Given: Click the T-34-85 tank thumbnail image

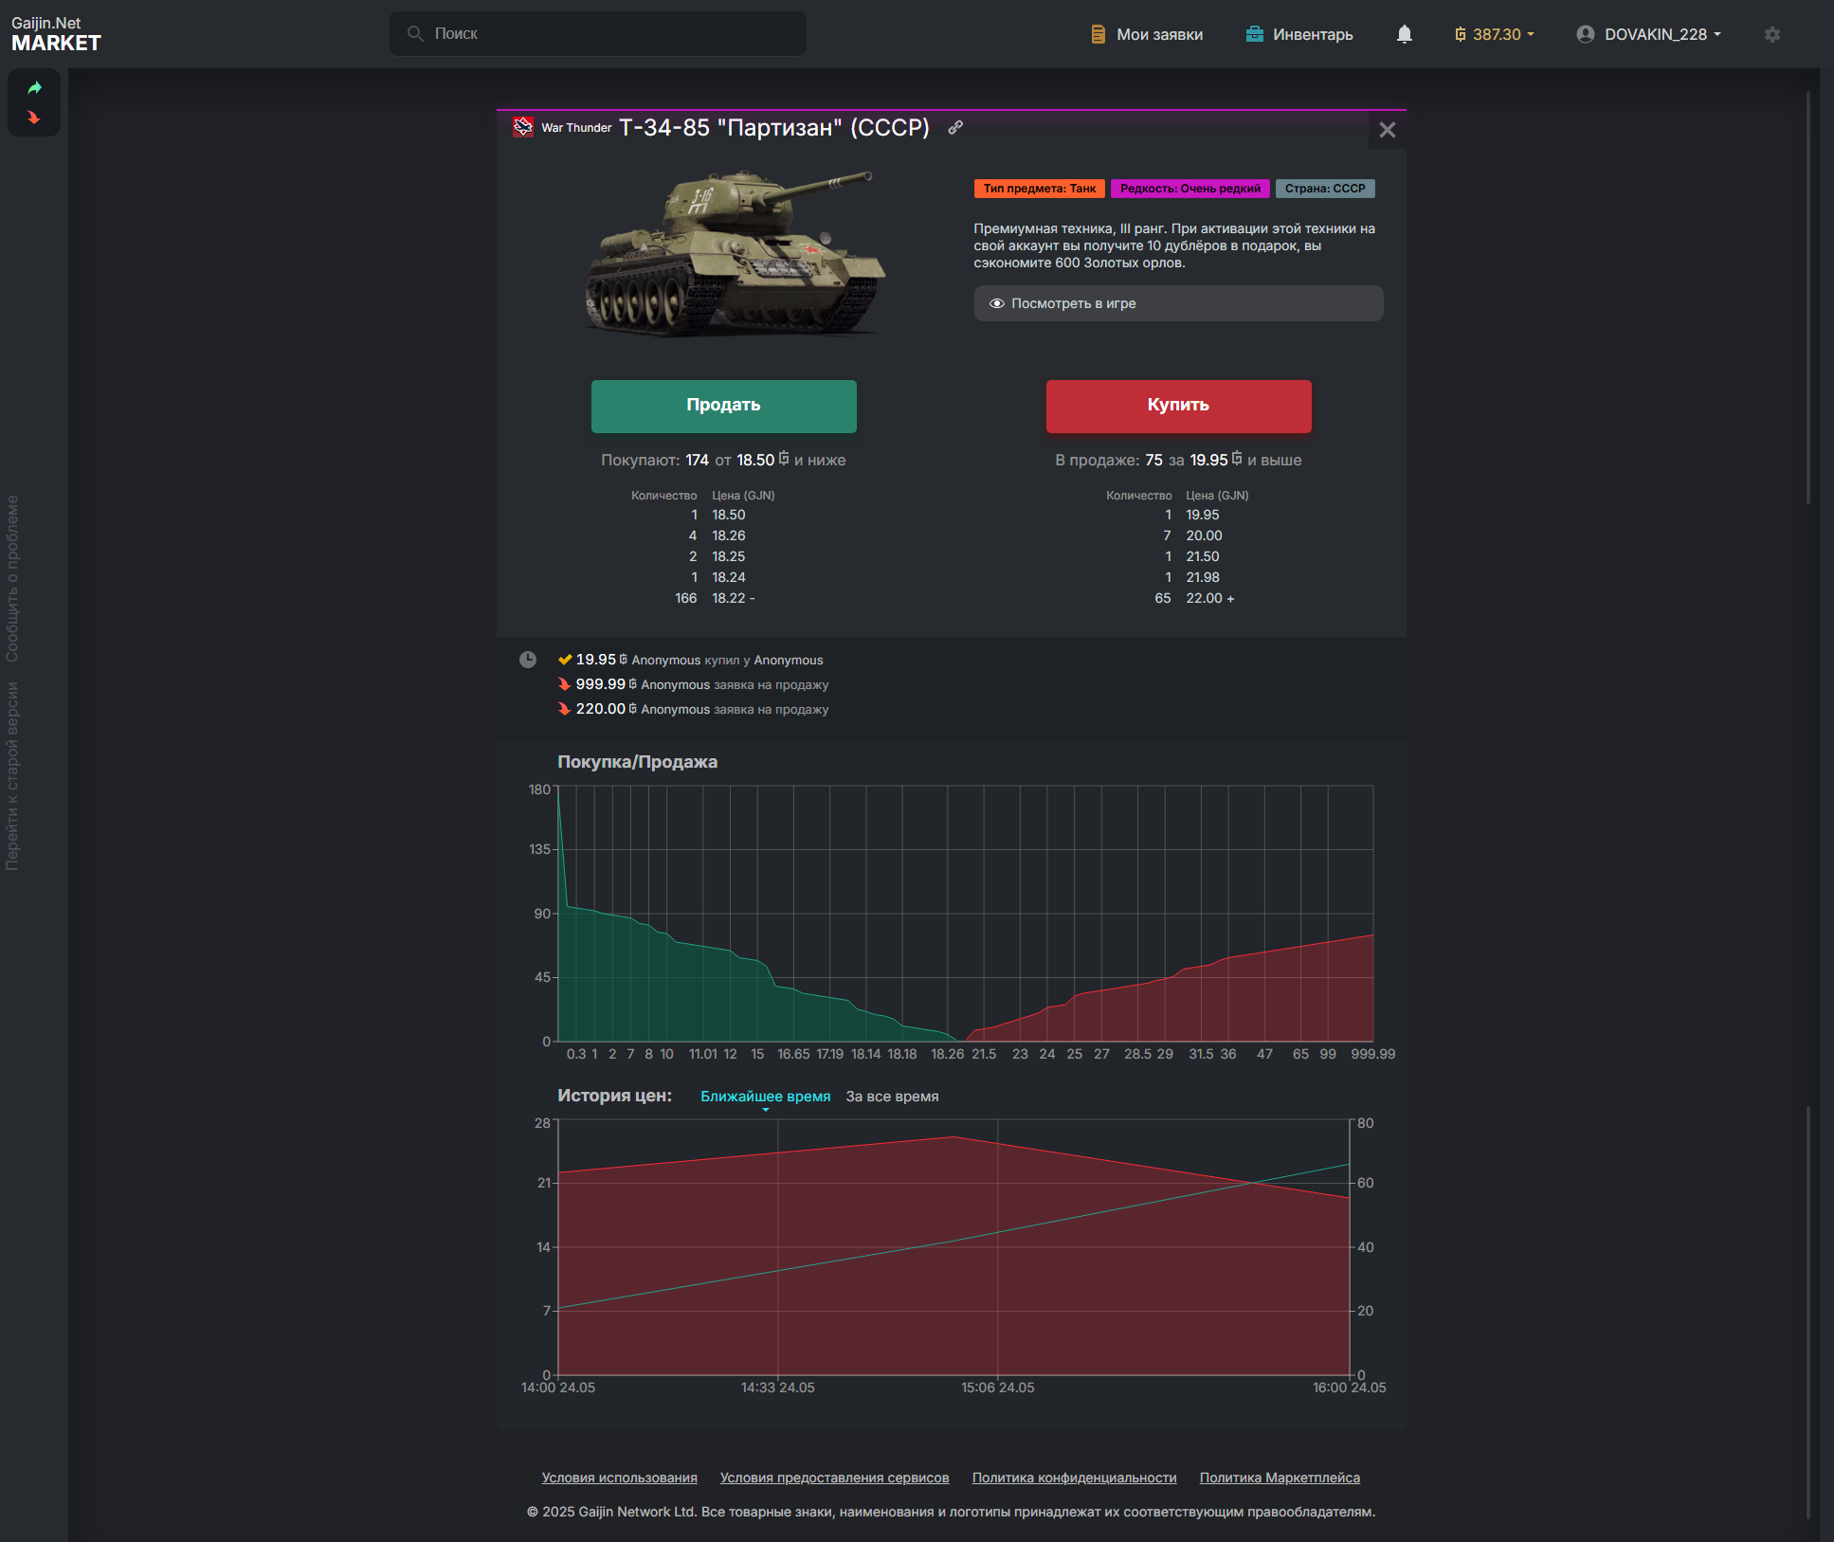Looking at the screenshot, I should click(735, 254).
